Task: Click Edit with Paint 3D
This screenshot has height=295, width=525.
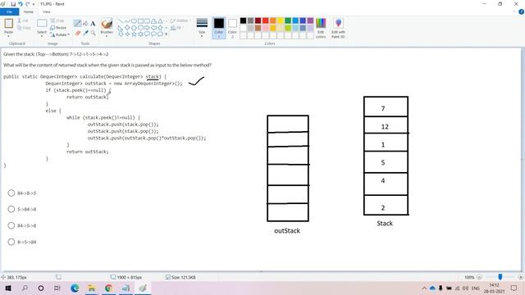Action: [338, 28]
